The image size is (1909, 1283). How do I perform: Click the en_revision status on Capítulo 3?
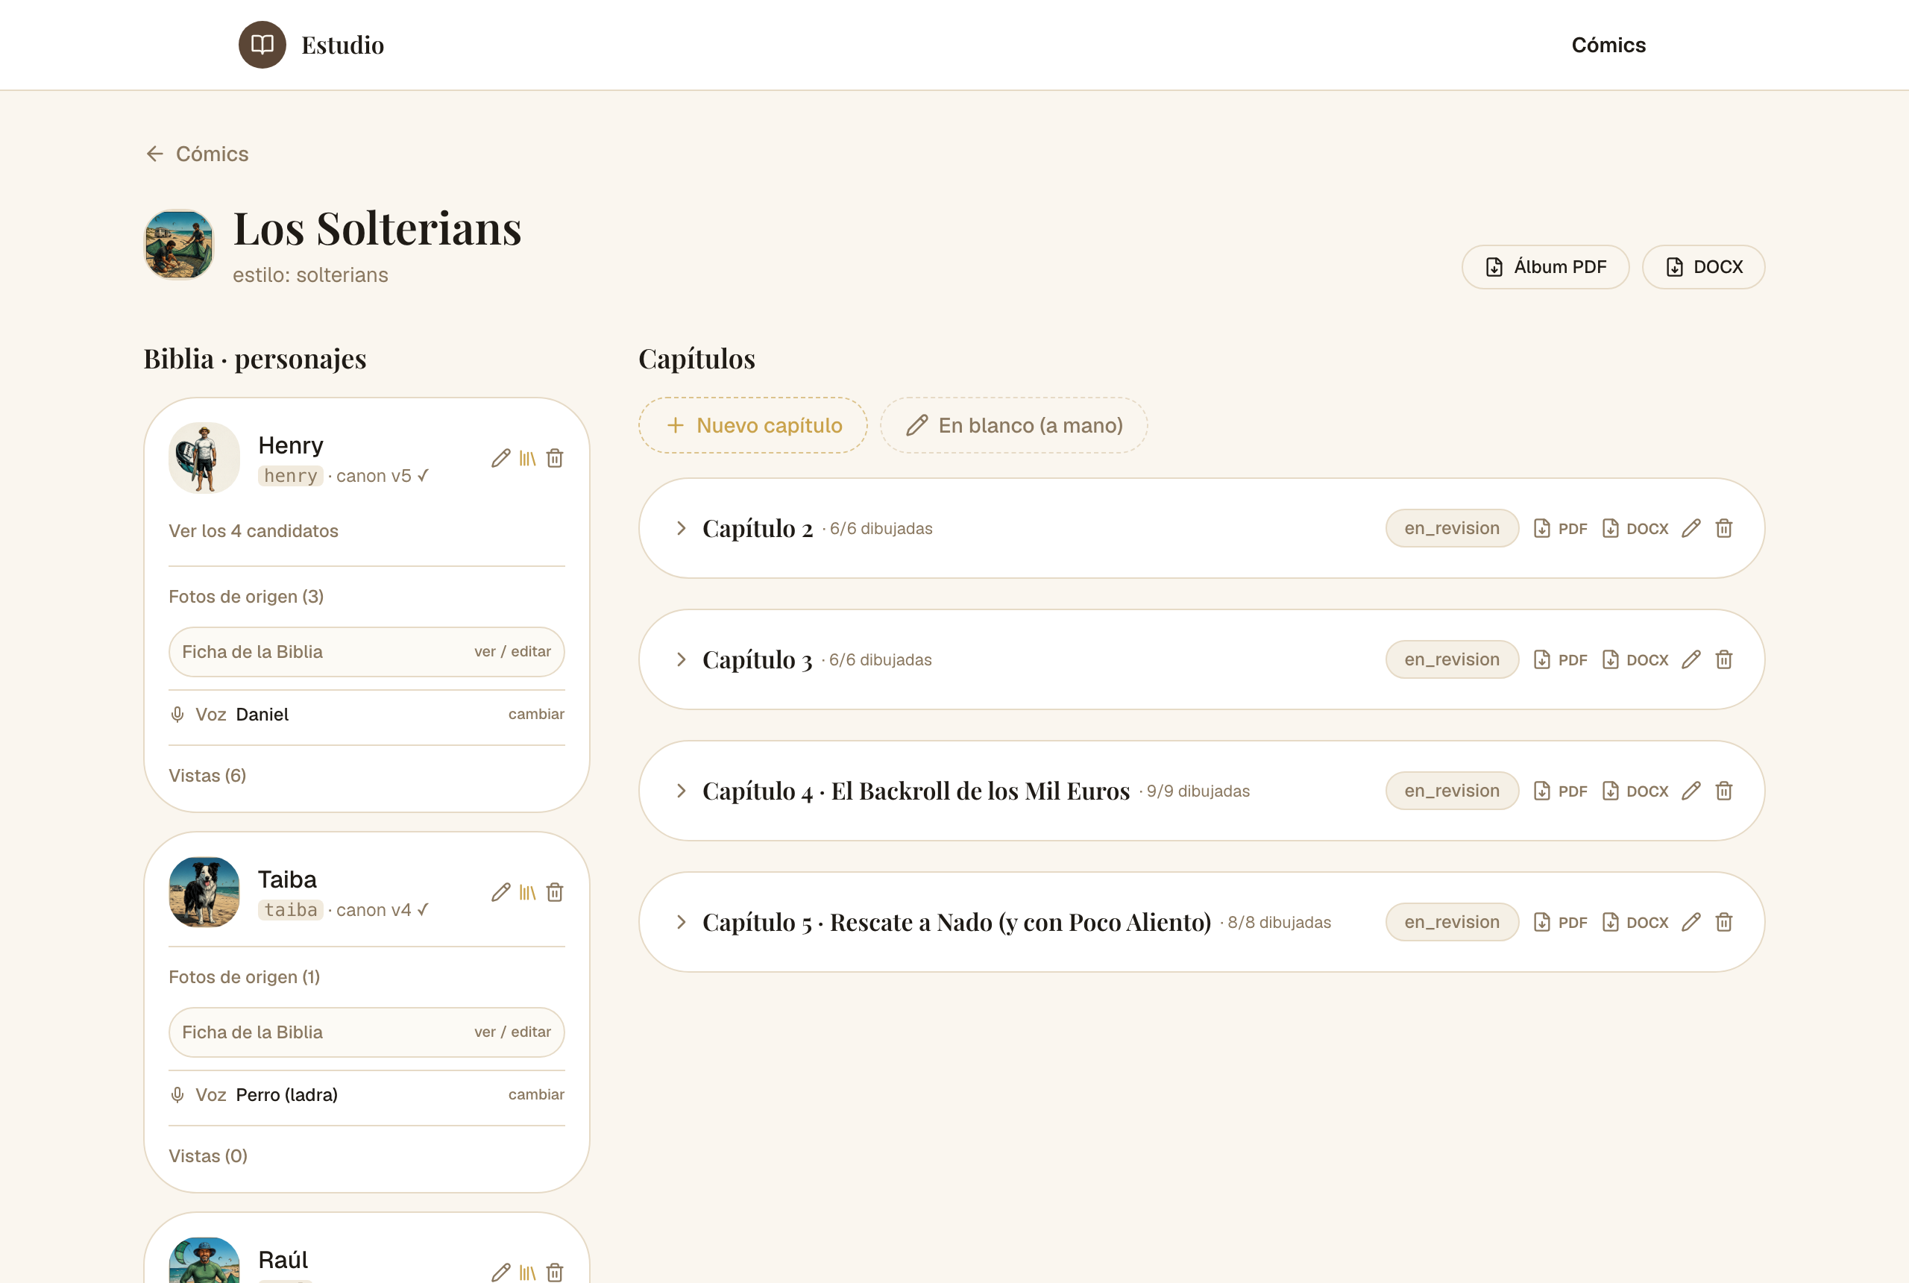[1452, 659]
